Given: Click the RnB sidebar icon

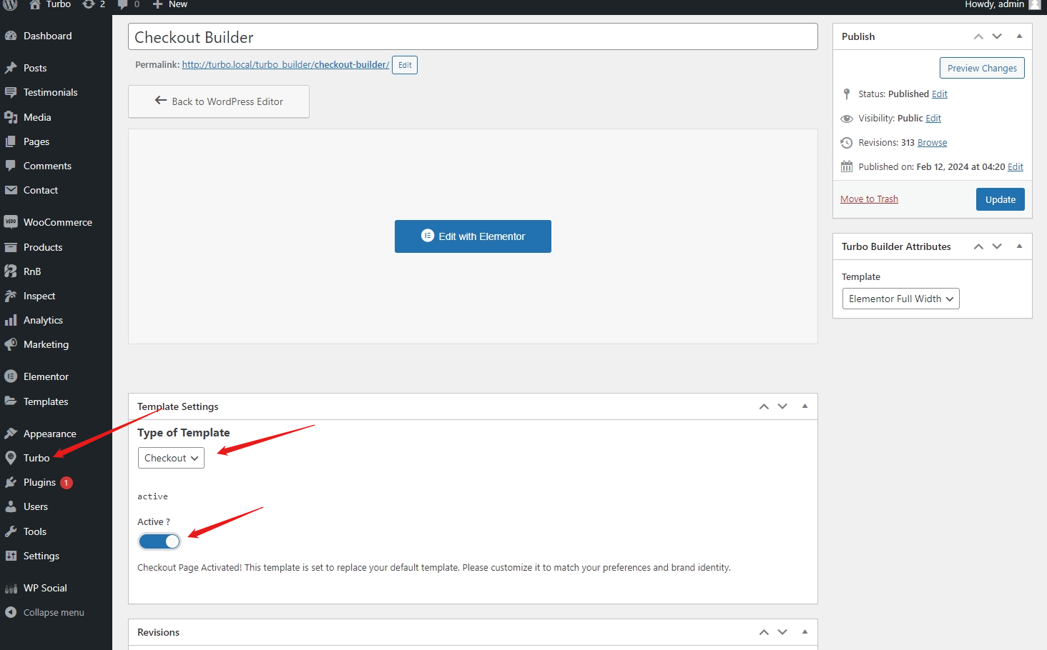Looking at the screenshot, I should 11,271.
